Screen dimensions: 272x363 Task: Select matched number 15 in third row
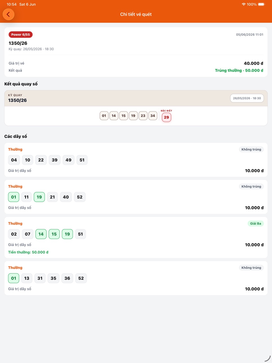[54, 234]
